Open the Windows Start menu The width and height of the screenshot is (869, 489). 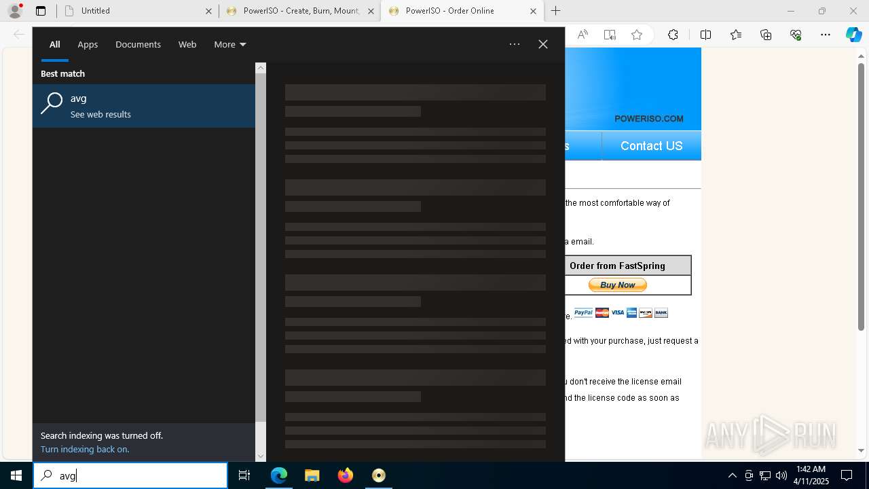[x=16, y=475]
